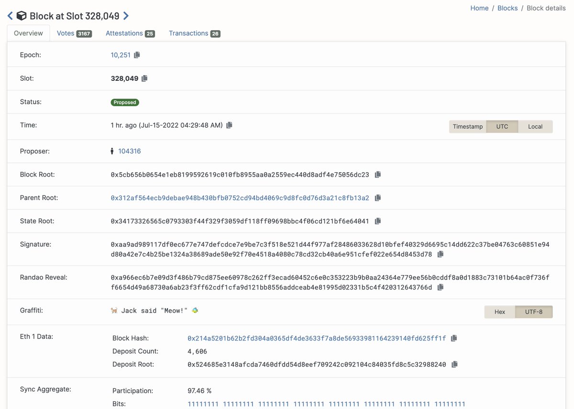Open the Overview tab
Image resolution: width=574 pixels, height=409 pixels.
click(28, 33)
